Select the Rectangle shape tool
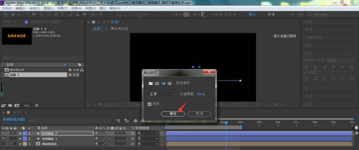359x150 pixels. coord(50,14)
